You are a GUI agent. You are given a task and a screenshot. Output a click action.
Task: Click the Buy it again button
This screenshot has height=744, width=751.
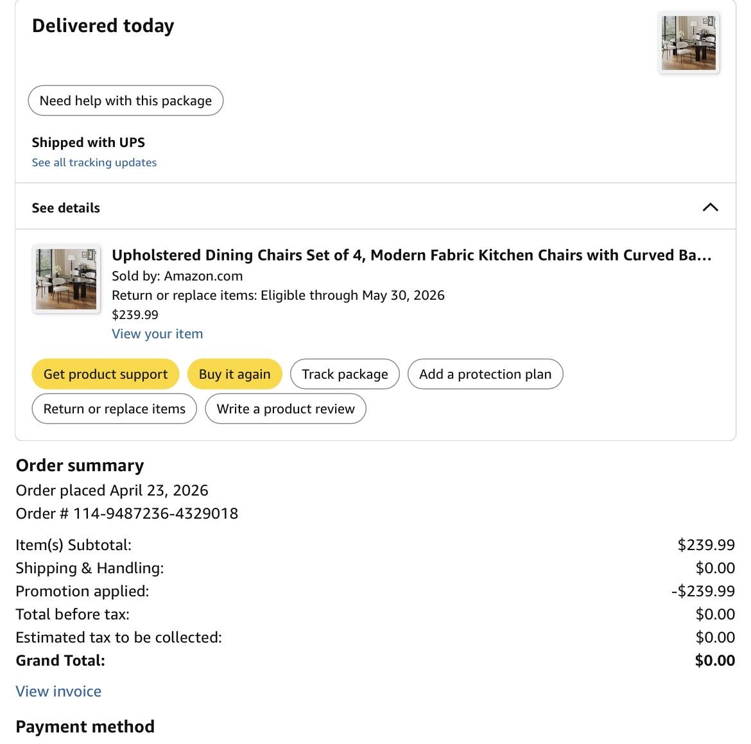click(234, 374)
